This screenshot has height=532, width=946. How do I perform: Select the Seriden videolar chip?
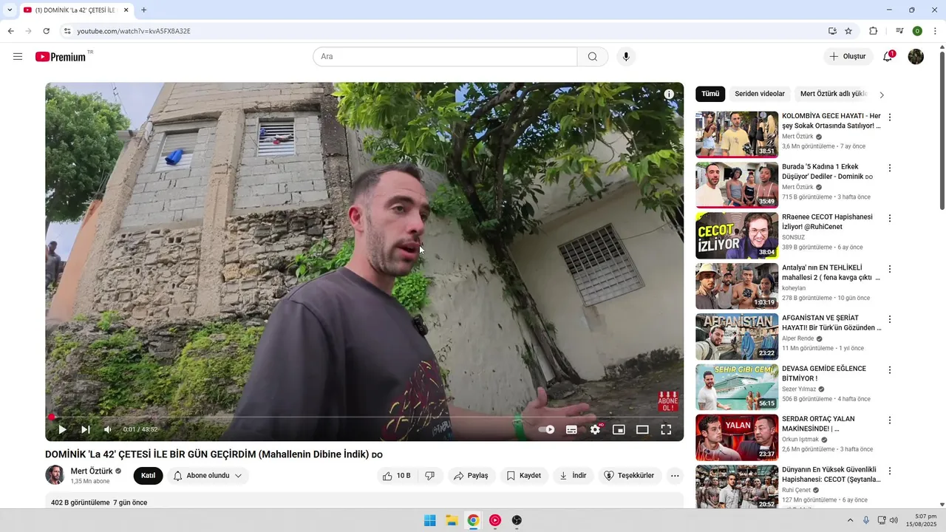click(760, 94)
